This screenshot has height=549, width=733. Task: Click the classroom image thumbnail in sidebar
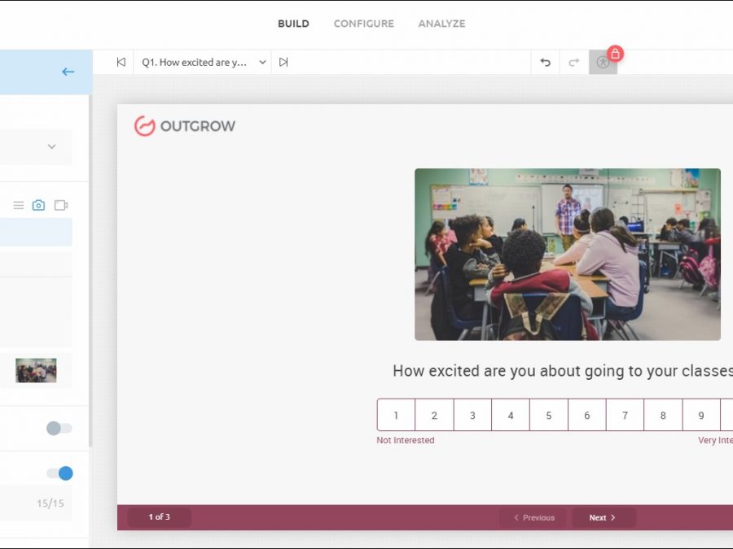36,371
